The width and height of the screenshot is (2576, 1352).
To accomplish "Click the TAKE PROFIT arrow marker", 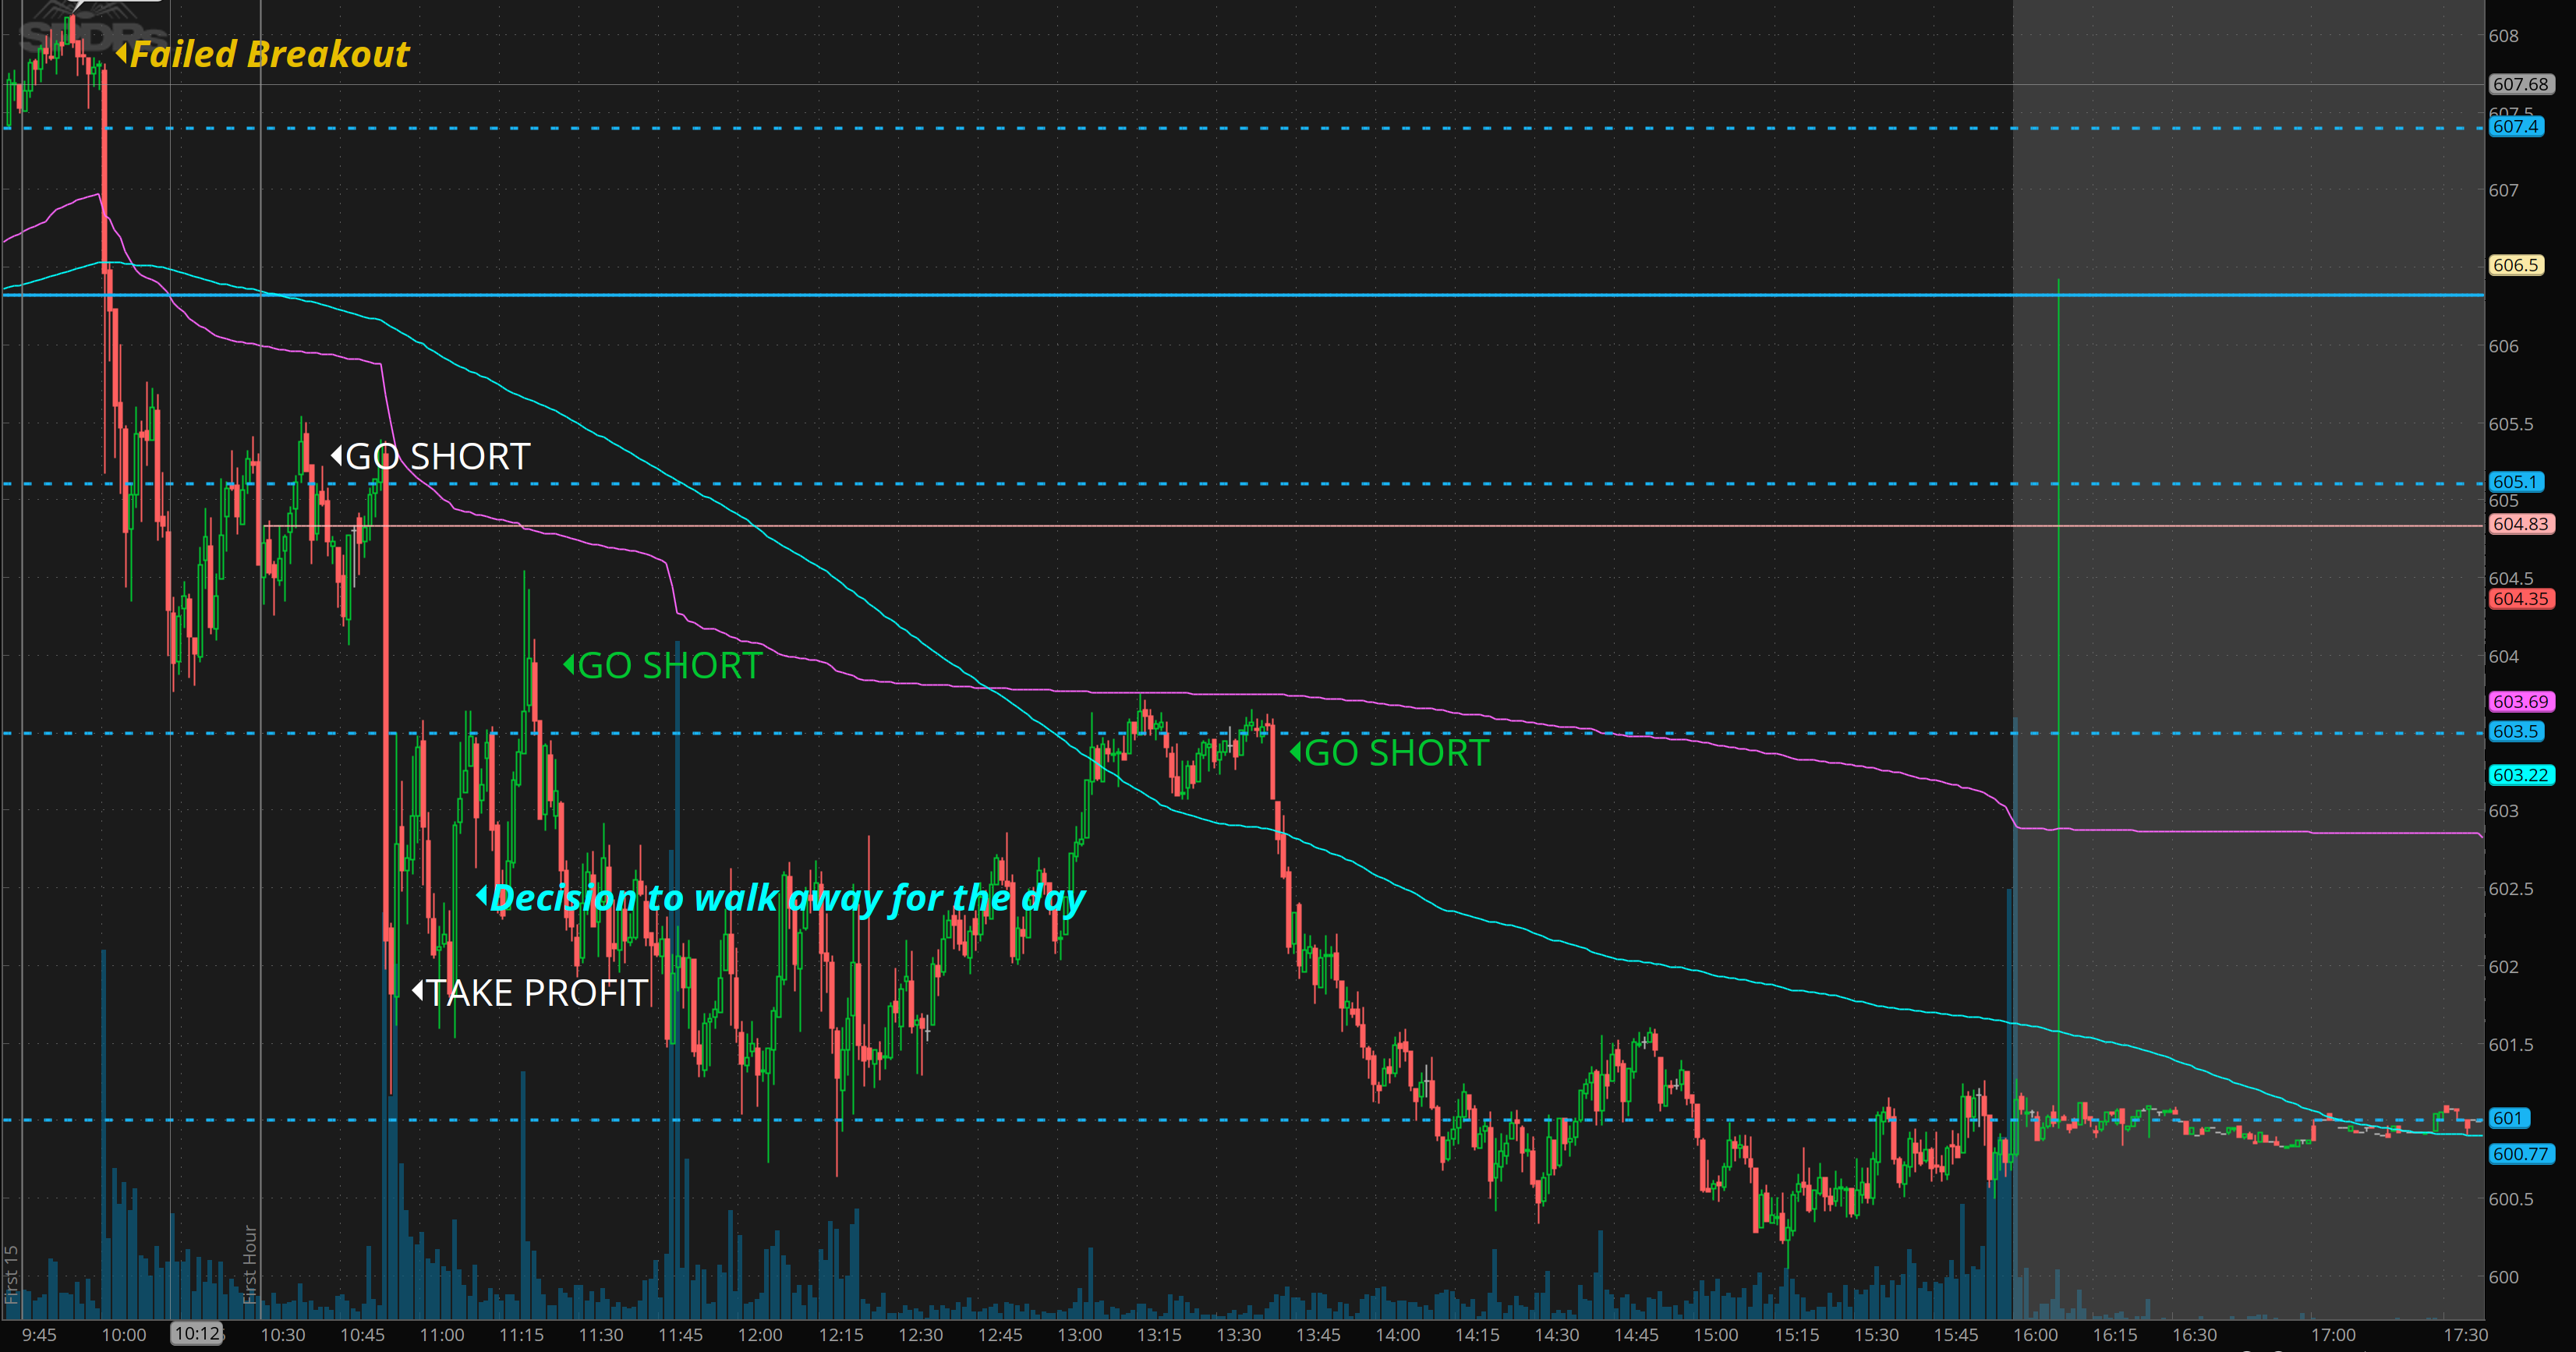I will (x=418, y=991).
